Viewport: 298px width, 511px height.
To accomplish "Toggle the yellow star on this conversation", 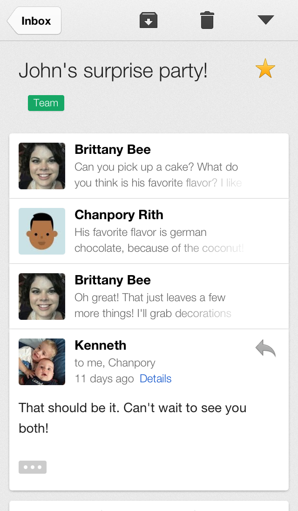I will (x=265, y=69).
